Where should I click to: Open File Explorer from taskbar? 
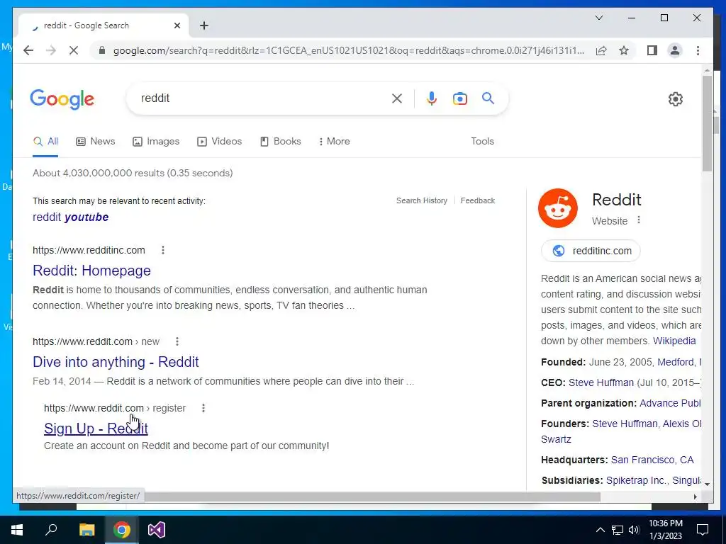86,530
